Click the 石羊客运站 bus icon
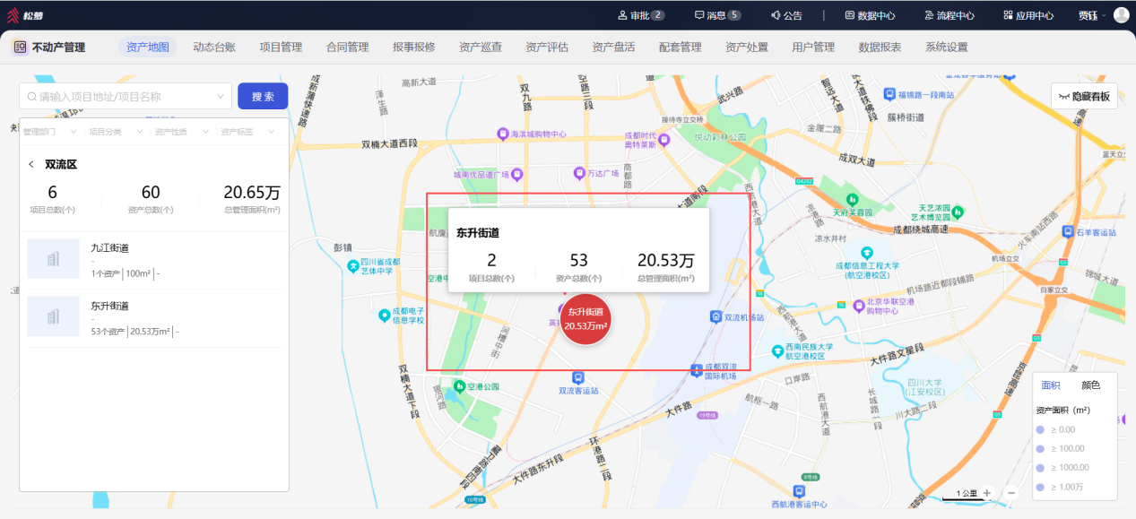This screenshot has width=1136, height=519. tap(1068, 230)
